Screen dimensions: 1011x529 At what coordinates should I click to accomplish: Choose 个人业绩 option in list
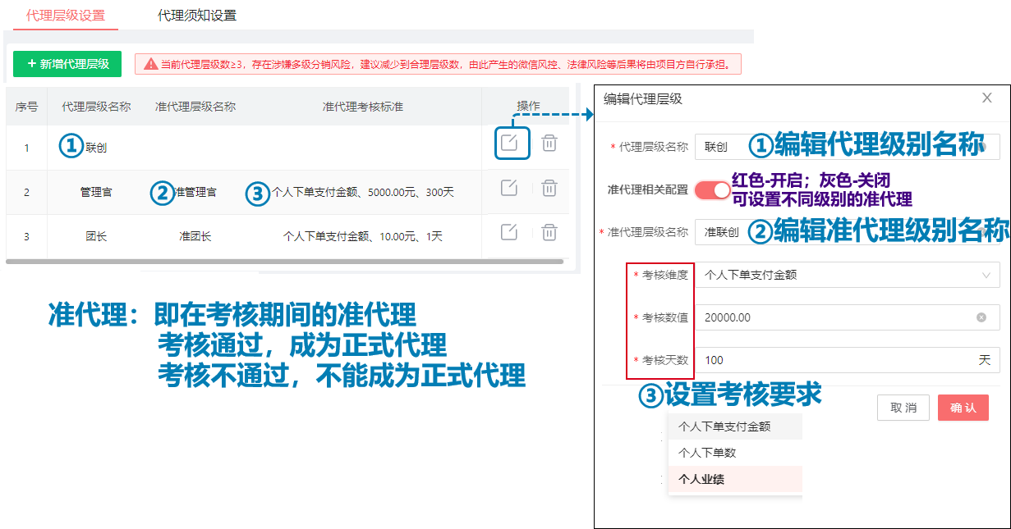point(701,479)
